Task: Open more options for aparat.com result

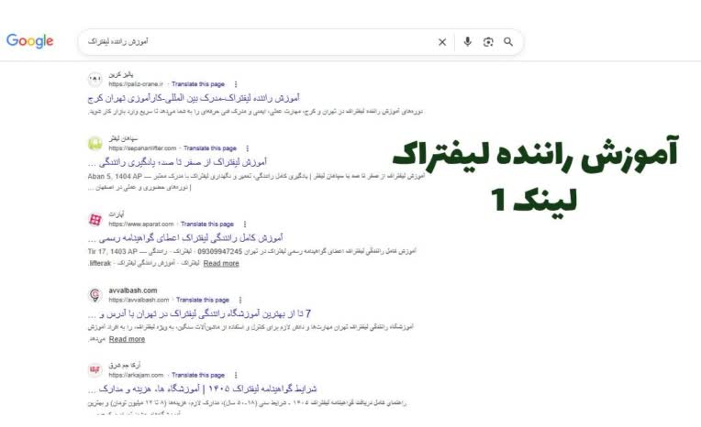Action: [x=245, y=224]
